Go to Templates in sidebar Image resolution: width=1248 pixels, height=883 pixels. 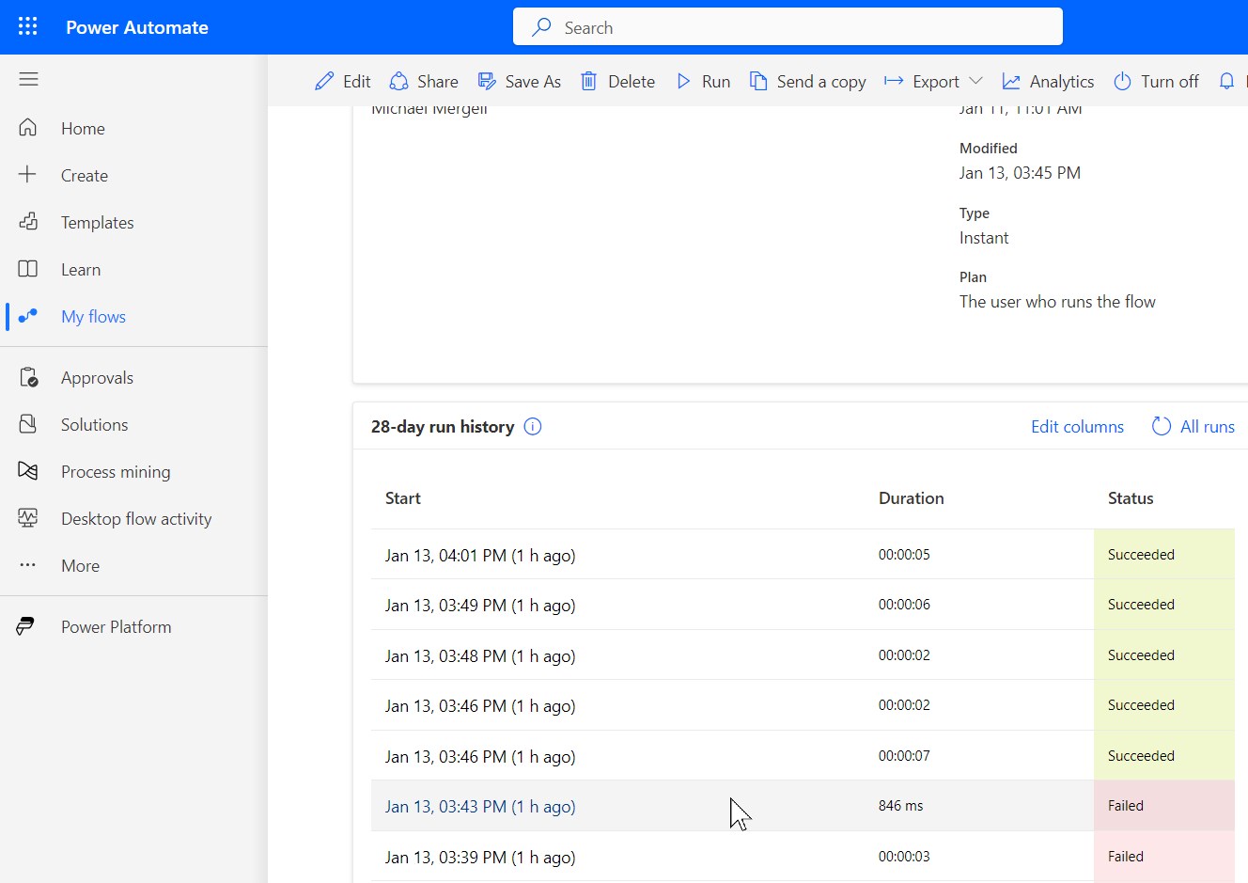tap(98, 222)
